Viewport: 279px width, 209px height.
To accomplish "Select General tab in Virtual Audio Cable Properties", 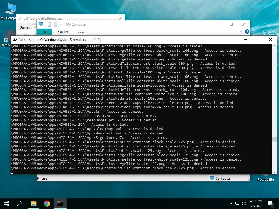I will click(25, 28).
